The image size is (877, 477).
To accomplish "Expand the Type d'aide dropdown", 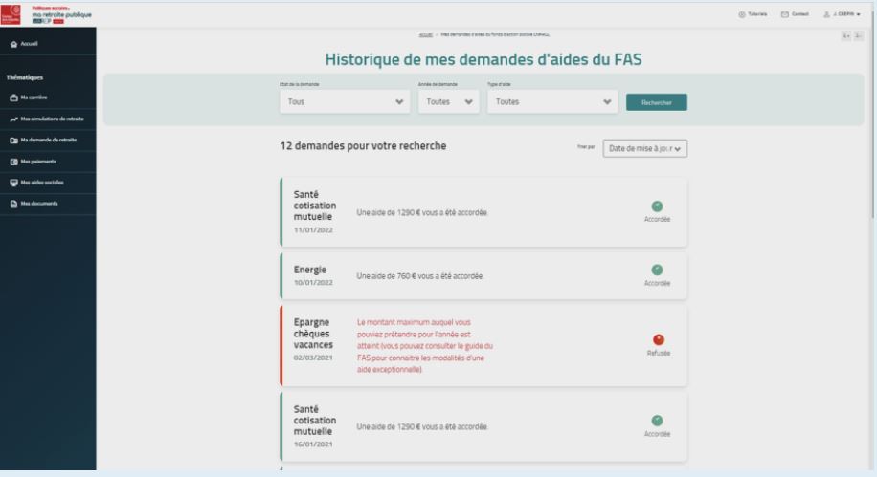I will pyautogui.click(x=552, y=103).
